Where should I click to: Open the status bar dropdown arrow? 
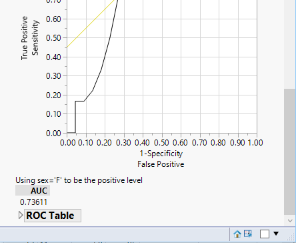click(276, 234)
